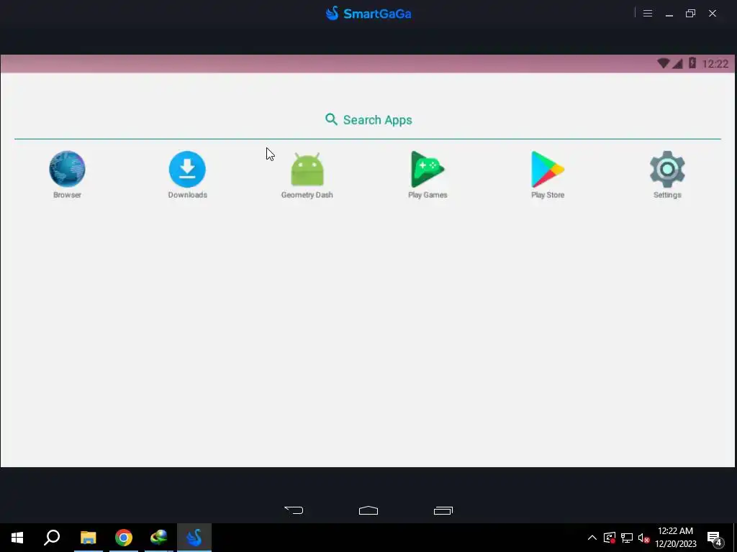
Task: Open File Explorer from taskbar
Action: click(x=89, y=538)
